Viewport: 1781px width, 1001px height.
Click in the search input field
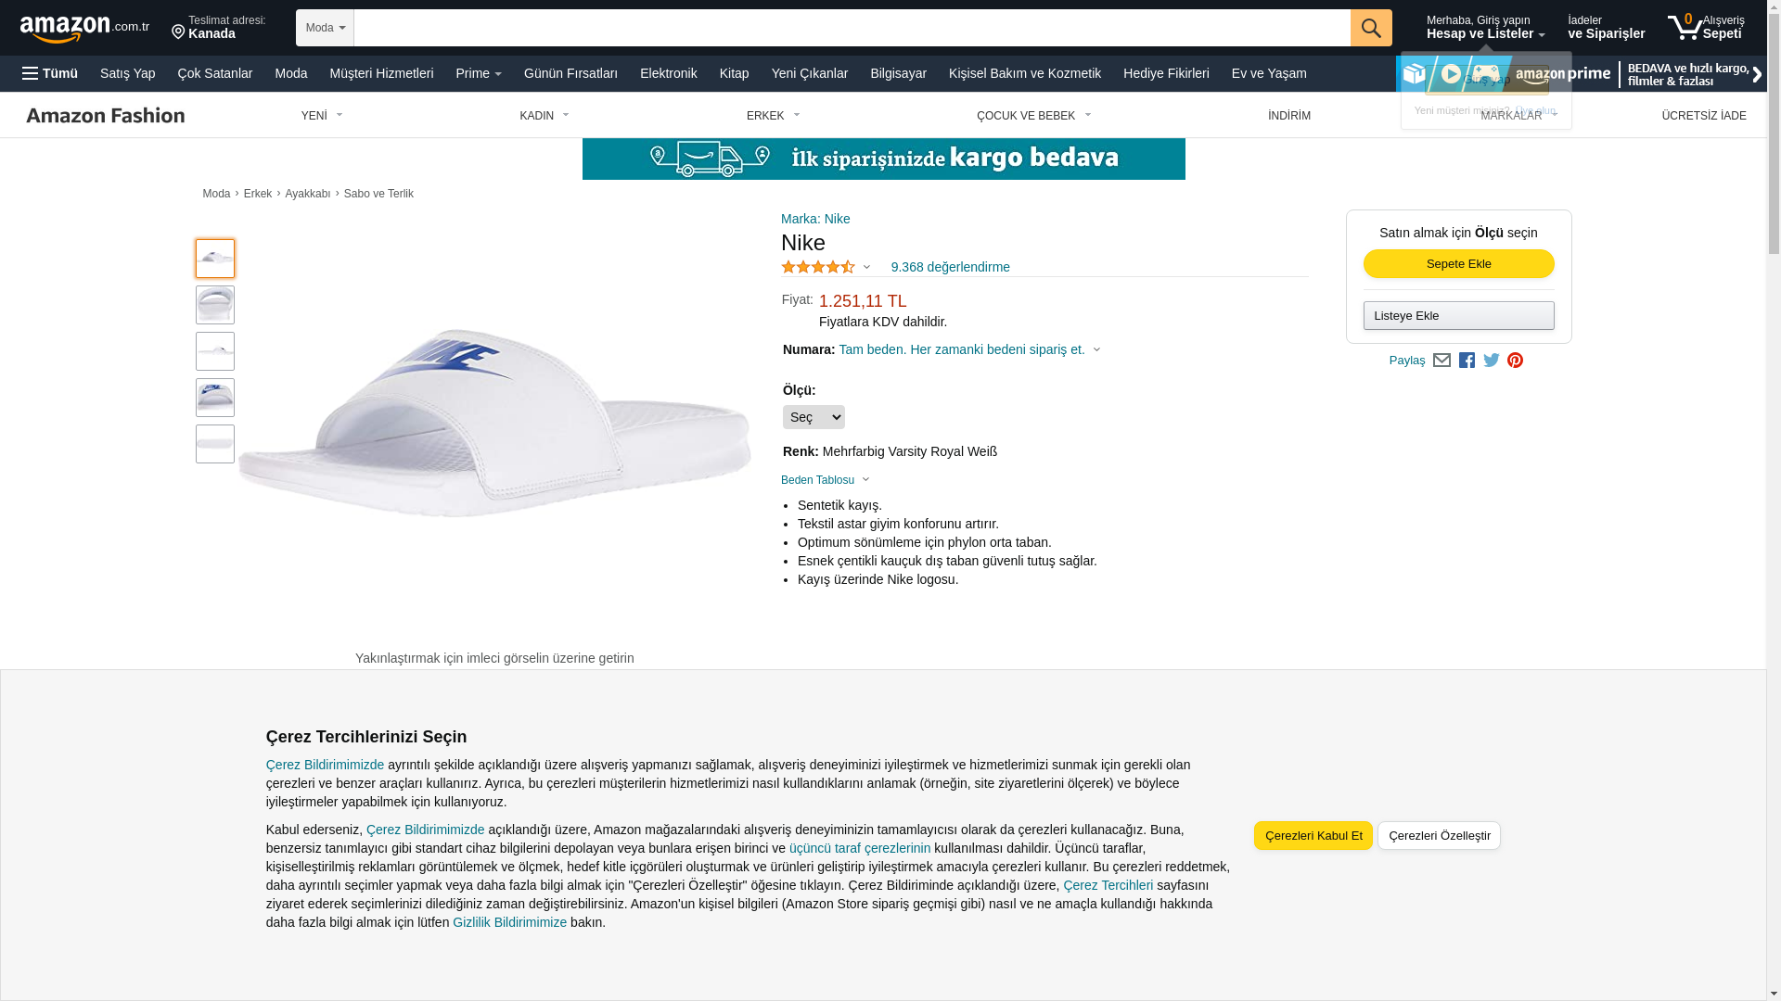point(852,28)
